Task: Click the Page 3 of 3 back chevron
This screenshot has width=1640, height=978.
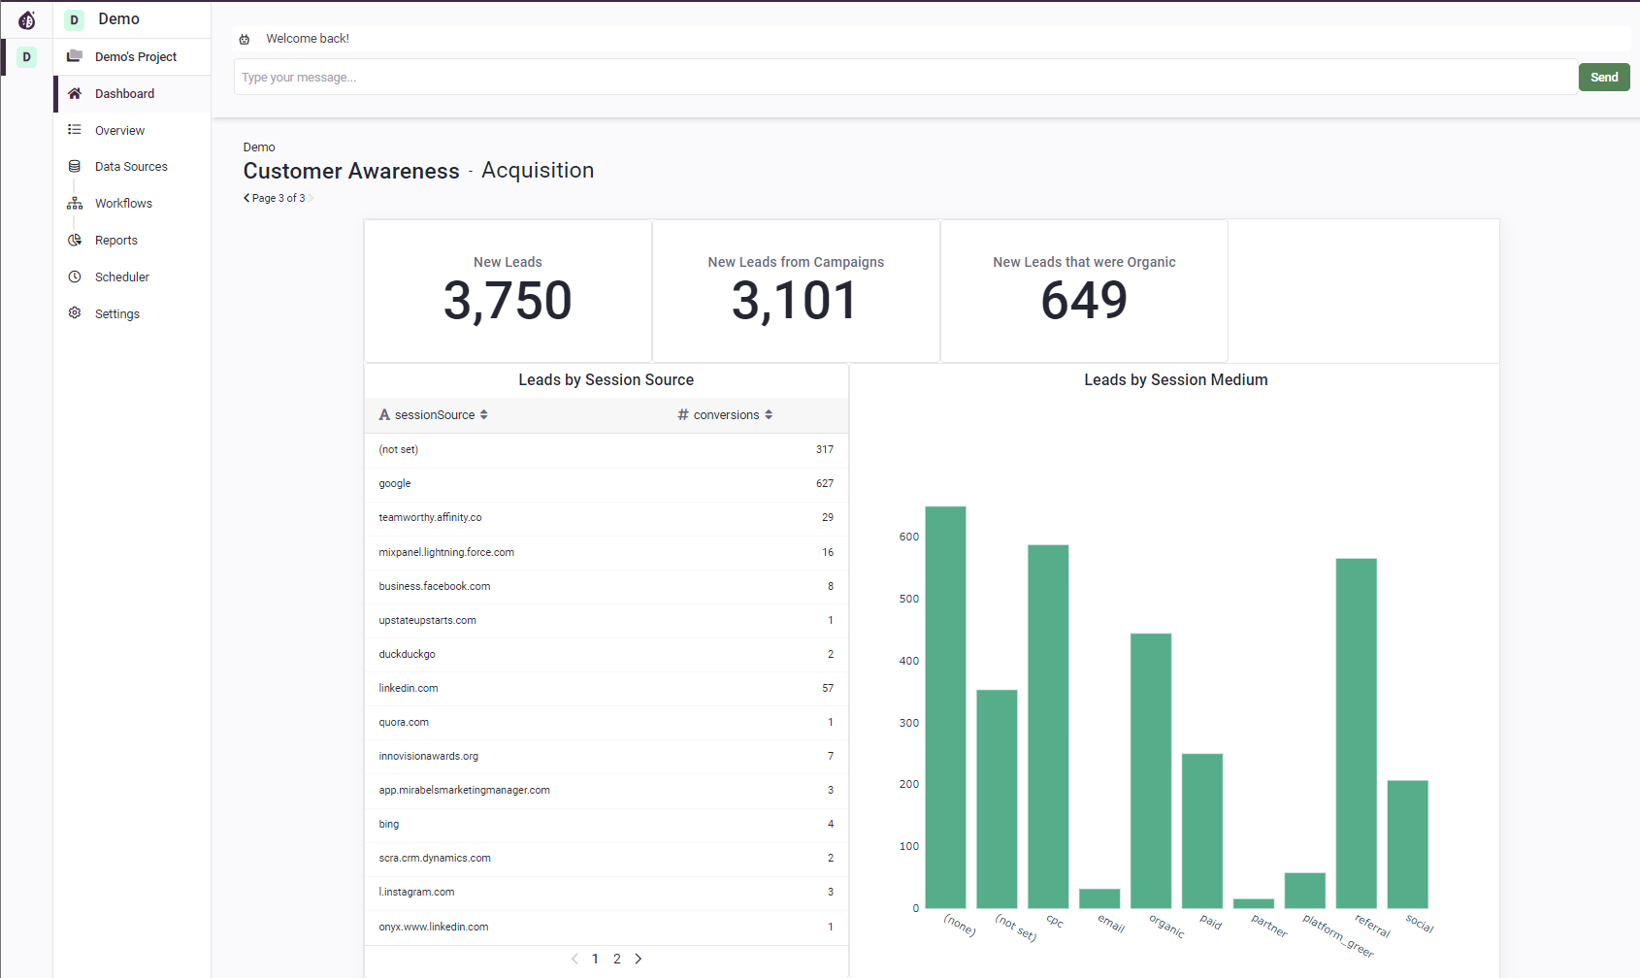Action: pyautogui.click(x=246, y=198)
